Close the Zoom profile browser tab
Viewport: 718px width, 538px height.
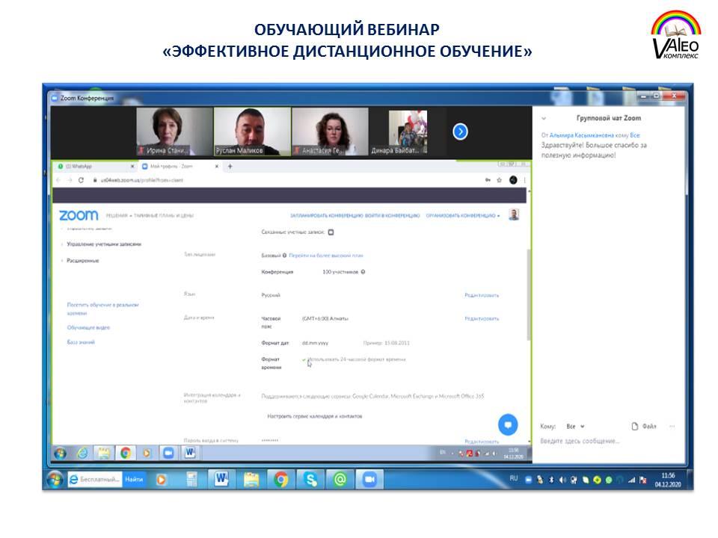[x=217, y=167]
